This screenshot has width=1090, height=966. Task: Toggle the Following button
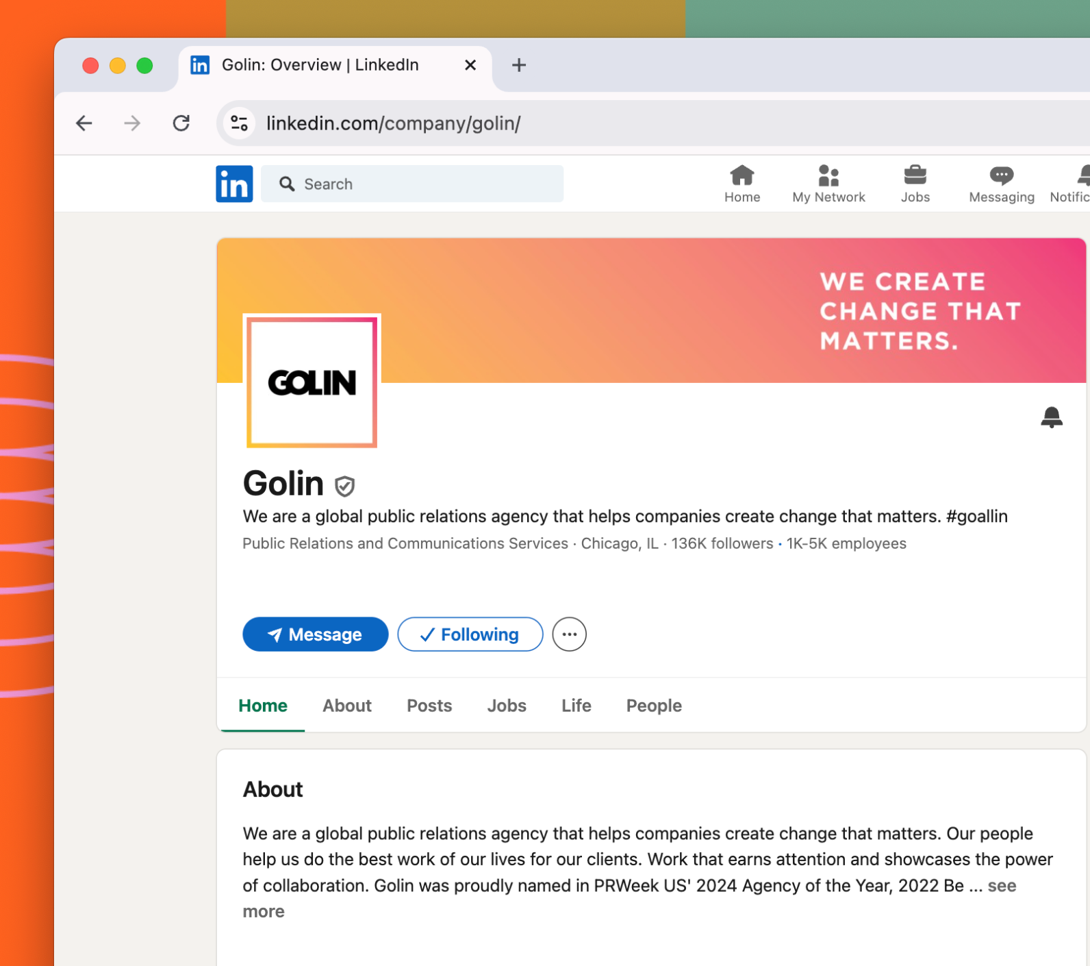[470, 634]
